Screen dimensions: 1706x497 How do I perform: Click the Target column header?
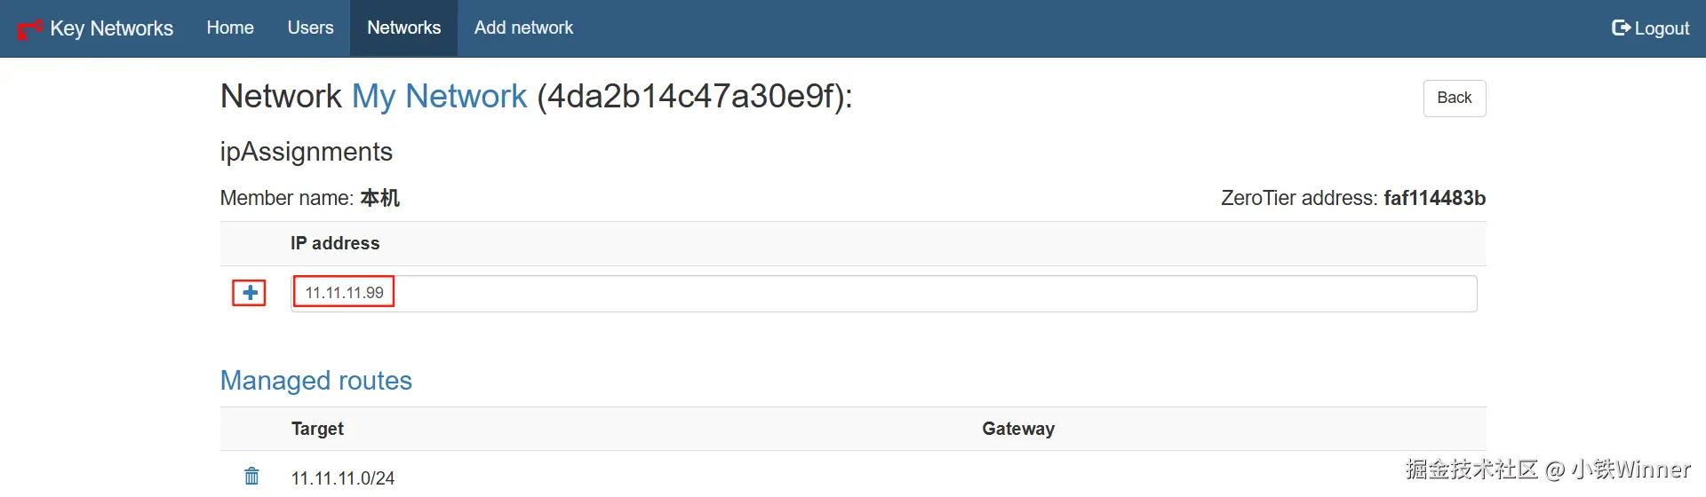pyautogui.click(x=317, y=429)
